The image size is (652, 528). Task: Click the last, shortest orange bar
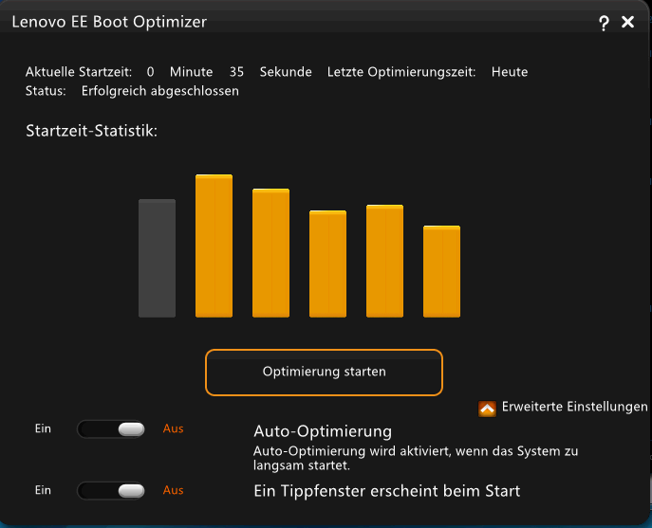point(441,271)
